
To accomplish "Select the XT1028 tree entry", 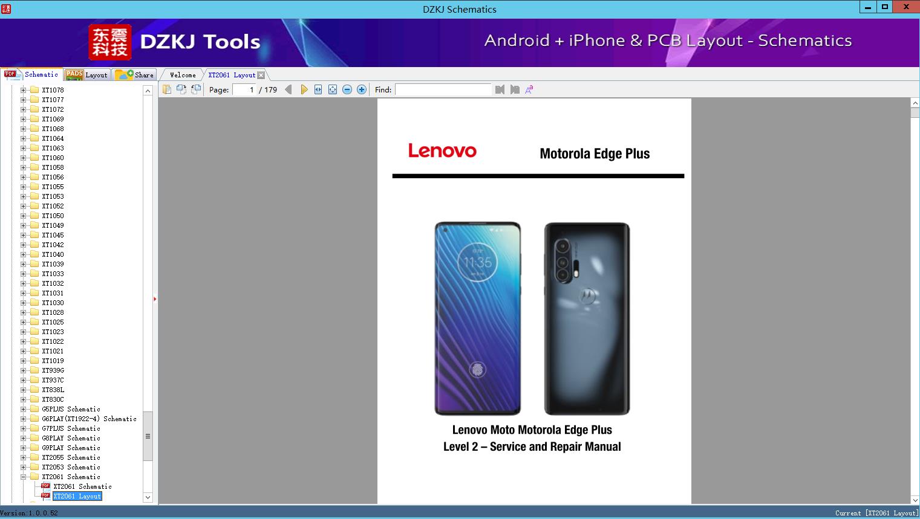I will (53, 312).
